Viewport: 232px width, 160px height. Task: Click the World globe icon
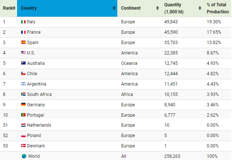(24, 156)
